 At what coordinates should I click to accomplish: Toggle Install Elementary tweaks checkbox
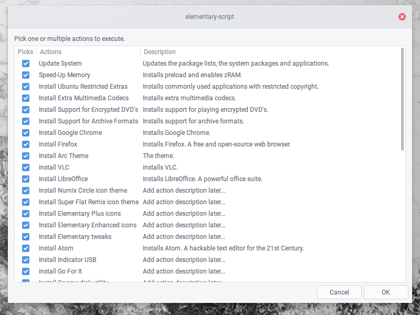26,237
